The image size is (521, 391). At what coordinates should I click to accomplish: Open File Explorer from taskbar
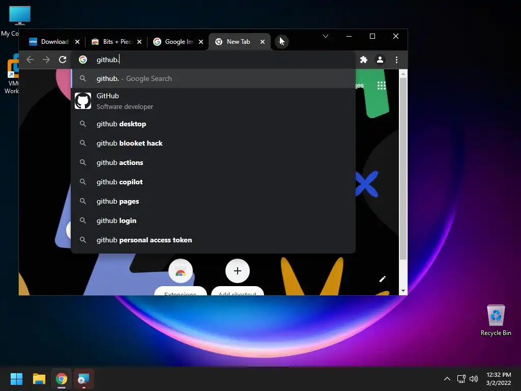(x=39, y=379)
